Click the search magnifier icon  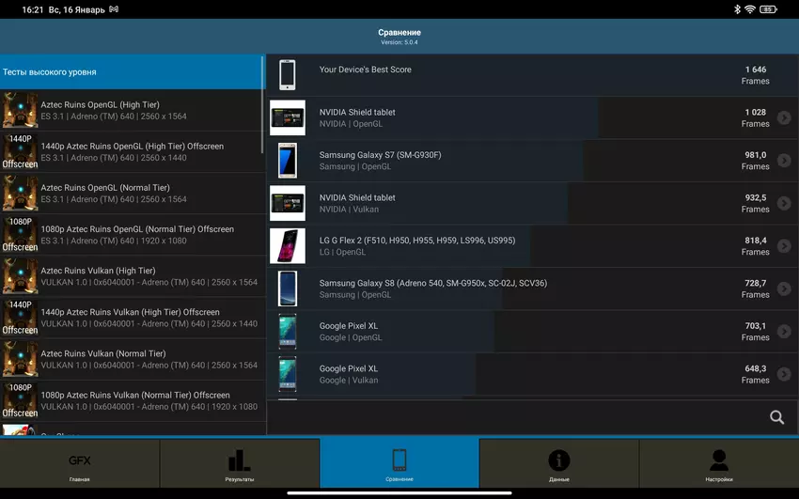point(776,417)
